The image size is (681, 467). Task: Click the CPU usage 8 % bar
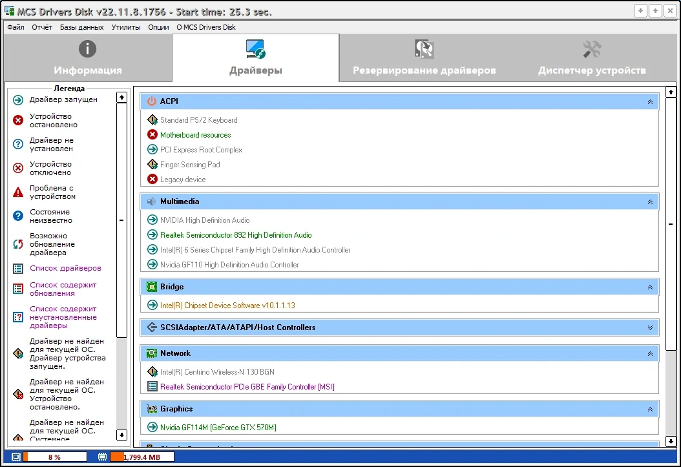click(55, 457)
